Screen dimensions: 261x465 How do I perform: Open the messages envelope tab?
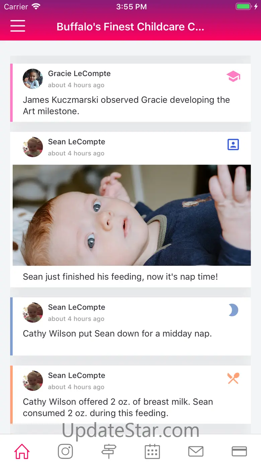click(x=196, y=451)
